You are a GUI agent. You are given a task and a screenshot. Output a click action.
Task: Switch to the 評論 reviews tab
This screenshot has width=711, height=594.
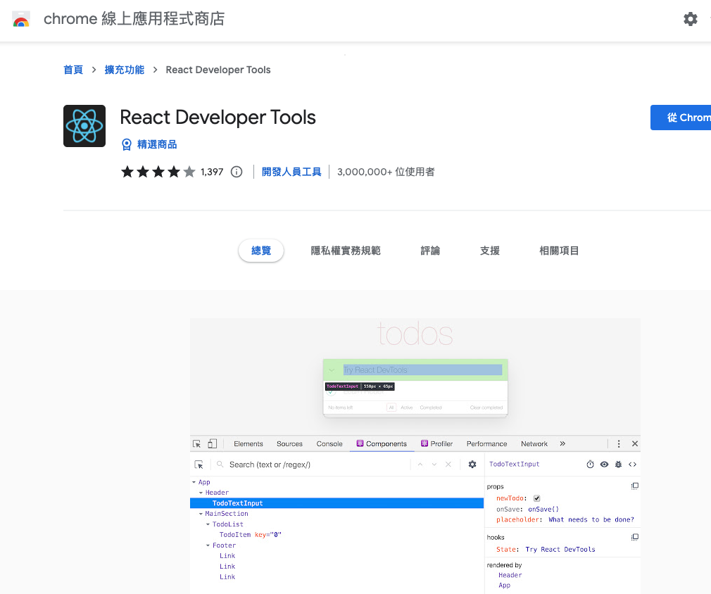[x=430, y=251]
